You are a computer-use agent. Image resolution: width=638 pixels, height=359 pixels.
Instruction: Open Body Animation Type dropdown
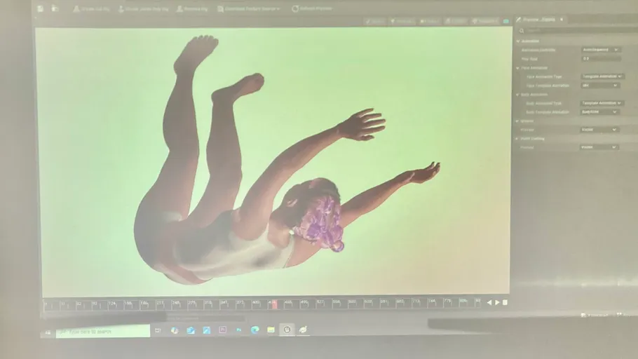[602, 103]
